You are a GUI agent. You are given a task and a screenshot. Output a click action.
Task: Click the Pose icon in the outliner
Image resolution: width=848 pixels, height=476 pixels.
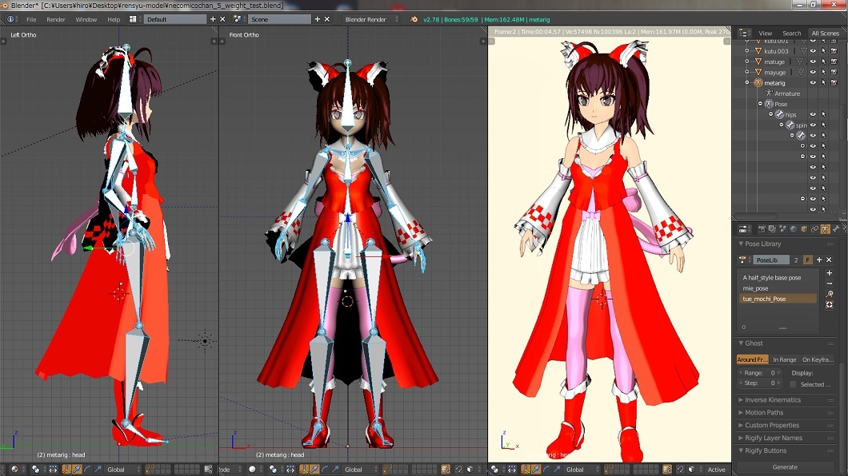769,104
